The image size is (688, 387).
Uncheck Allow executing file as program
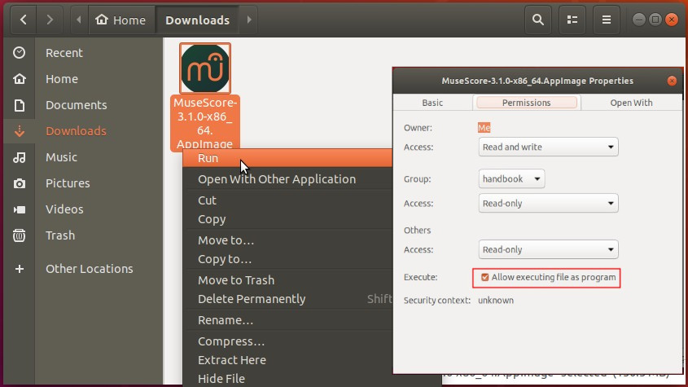tap(484, 277)
